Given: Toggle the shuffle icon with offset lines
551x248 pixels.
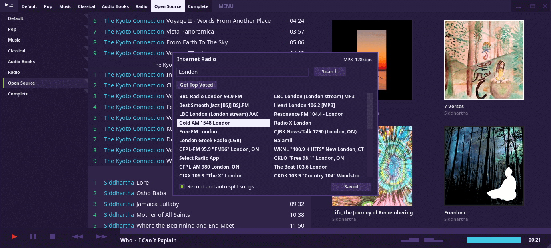Looking at the screenshot, I should (434, 240).
